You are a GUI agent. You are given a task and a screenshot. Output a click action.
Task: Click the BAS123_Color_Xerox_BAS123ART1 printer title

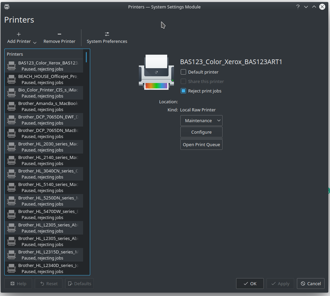231,62
